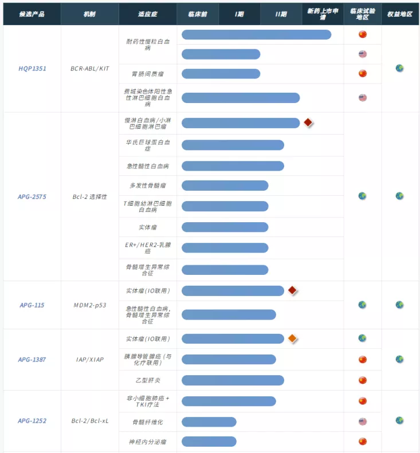The image size is (420, 453).
Task: Click the globe in APG-2575 临床试验地区 column
Action: 362,196
